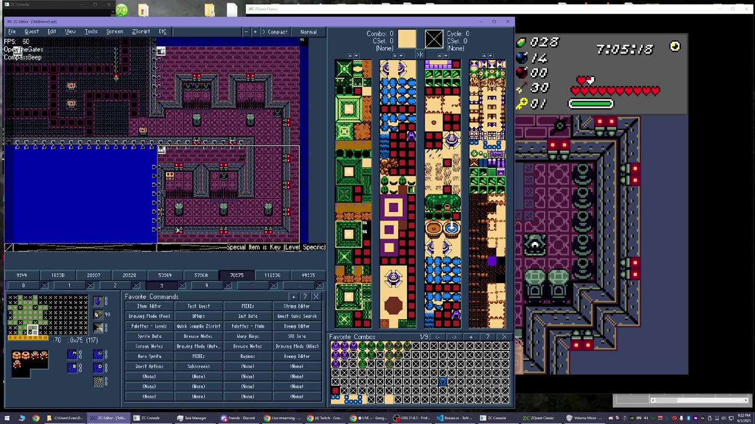Image resolution: width=755 pixels, height=424 pixels.
Task: Click the combo column swap icon
Action: (420, 55)
